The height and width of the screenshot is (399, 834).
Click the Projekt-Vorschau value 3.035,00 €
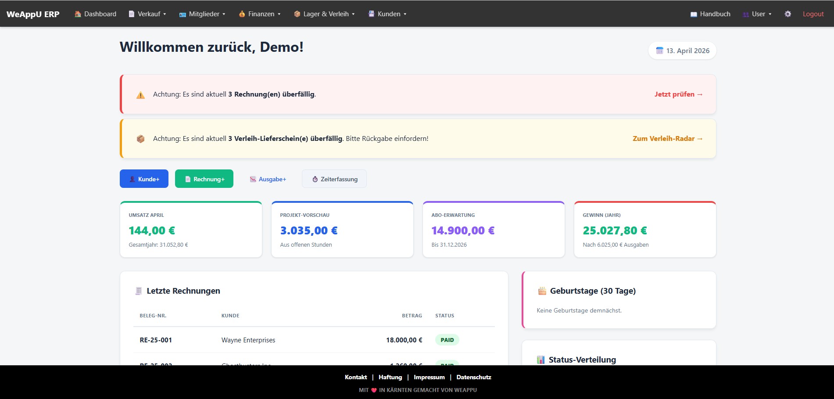(309, 230)
